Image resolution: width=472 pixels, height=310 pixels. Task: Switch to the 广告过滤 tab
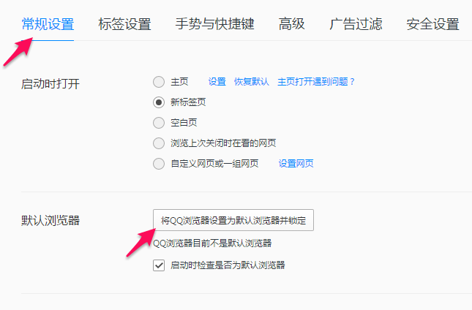pyautogui.click(x=356, y=24)
